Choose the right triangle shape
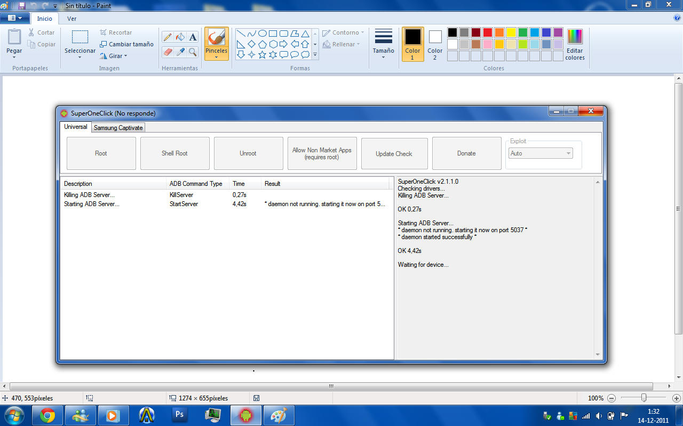Viewport: 683px width, 426px height. [x=241, y=44]
